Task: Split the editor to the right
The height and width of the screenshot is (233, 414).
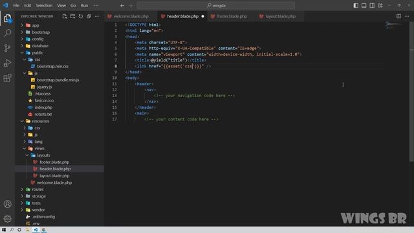Action: tap(398, 16)
